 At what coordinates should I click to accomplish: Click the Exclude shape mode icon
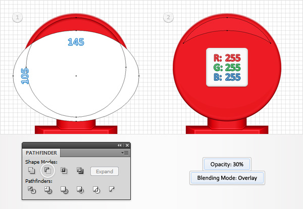[80, 171]
